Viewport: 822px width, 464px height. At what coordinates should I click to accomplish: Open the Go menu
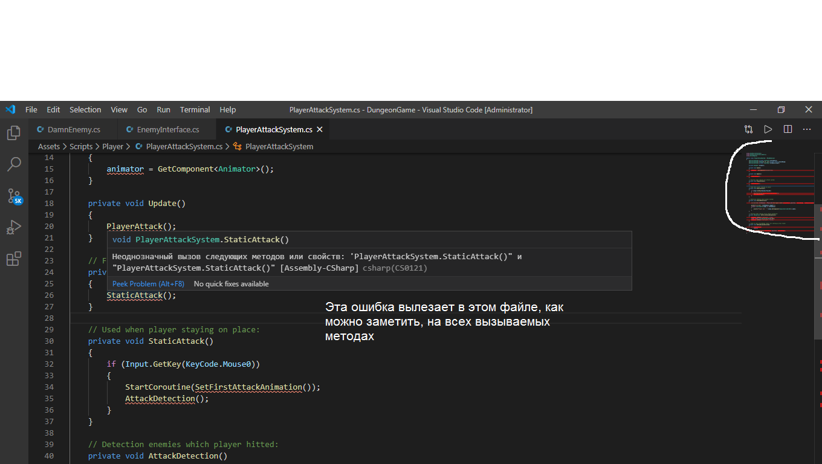pyautogui.click(x=142, y=110)
